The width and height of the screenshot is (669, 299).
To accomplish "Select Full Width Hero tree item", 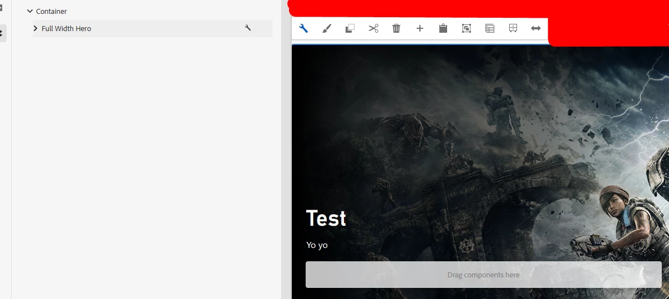I will [x=153, y=28].
